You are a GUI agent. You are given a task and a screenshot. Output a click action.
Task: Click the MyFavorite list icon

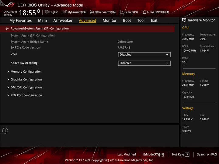point(65,12)
